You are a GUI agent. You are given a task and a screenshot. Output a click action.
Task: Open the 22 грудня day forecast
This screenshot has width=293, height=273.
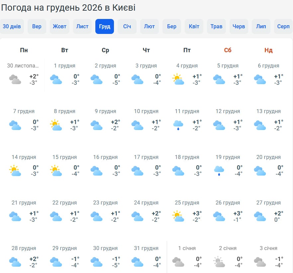click(64, 211)
